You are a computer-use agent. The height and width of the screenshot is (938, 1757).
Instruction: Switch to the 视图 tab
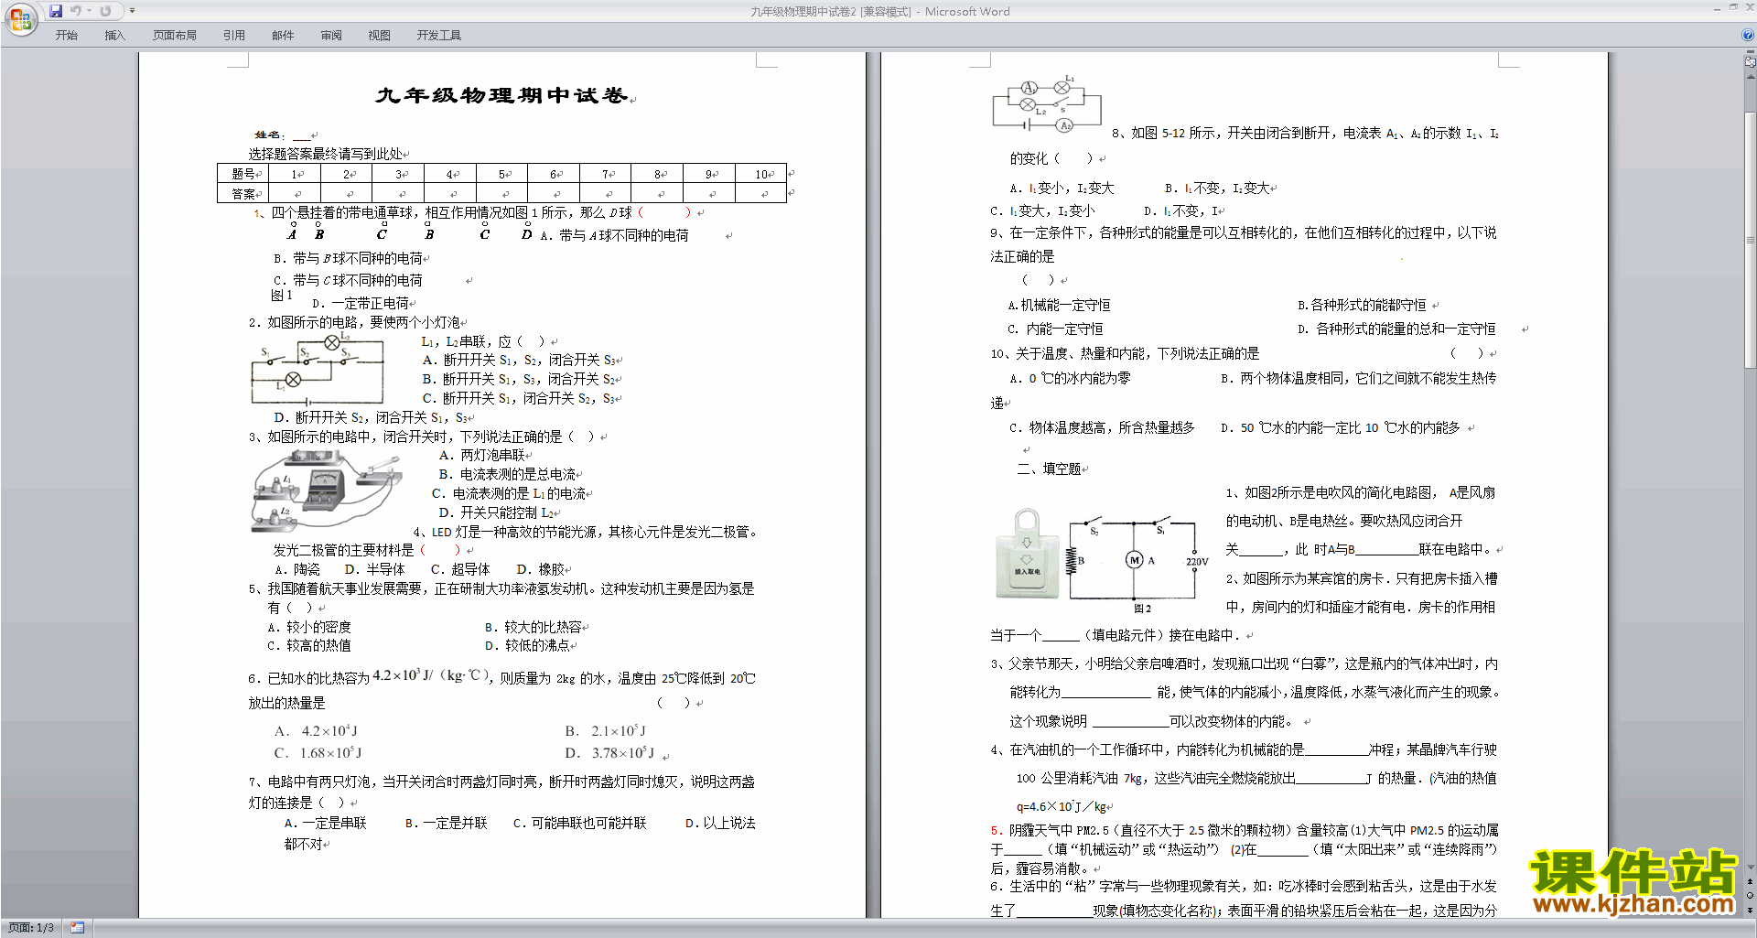(x=380, y=36)
